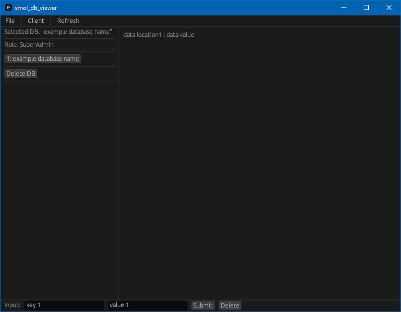The width and height of the screenshot is (401, 312).
Task: Open the Client menu
Action: 36,21
